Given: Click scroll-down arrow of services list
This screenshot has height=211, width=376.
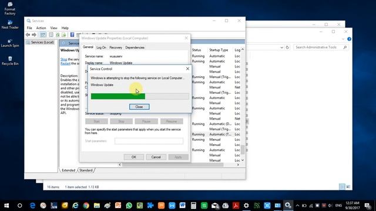Looking at the screenshot, I should click(243, 160).
